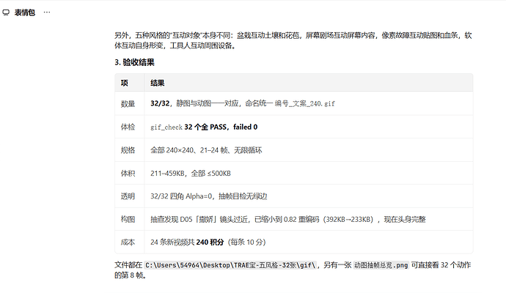Click the monitor icon beside 表情包
Viewport: 506px width, 293px height.
pos(6,12)
